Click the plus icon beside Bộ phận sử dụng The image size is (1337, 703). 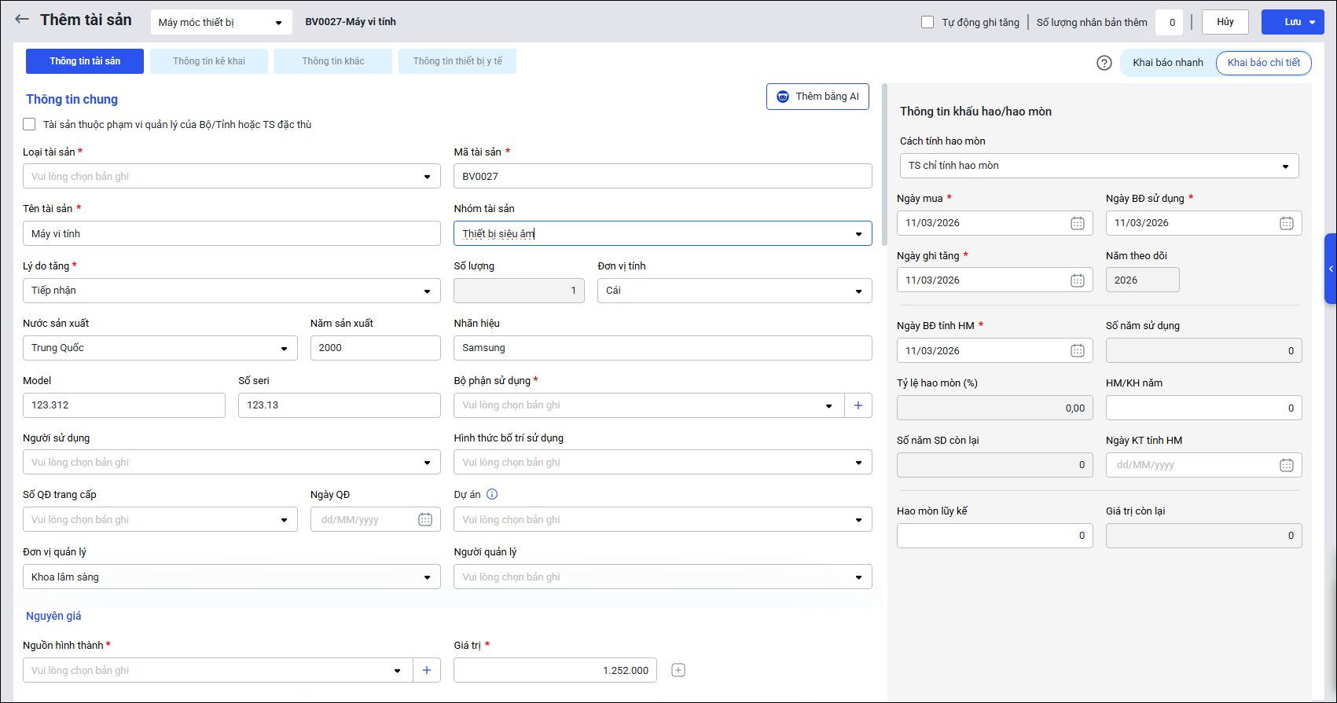click(858, 405)
